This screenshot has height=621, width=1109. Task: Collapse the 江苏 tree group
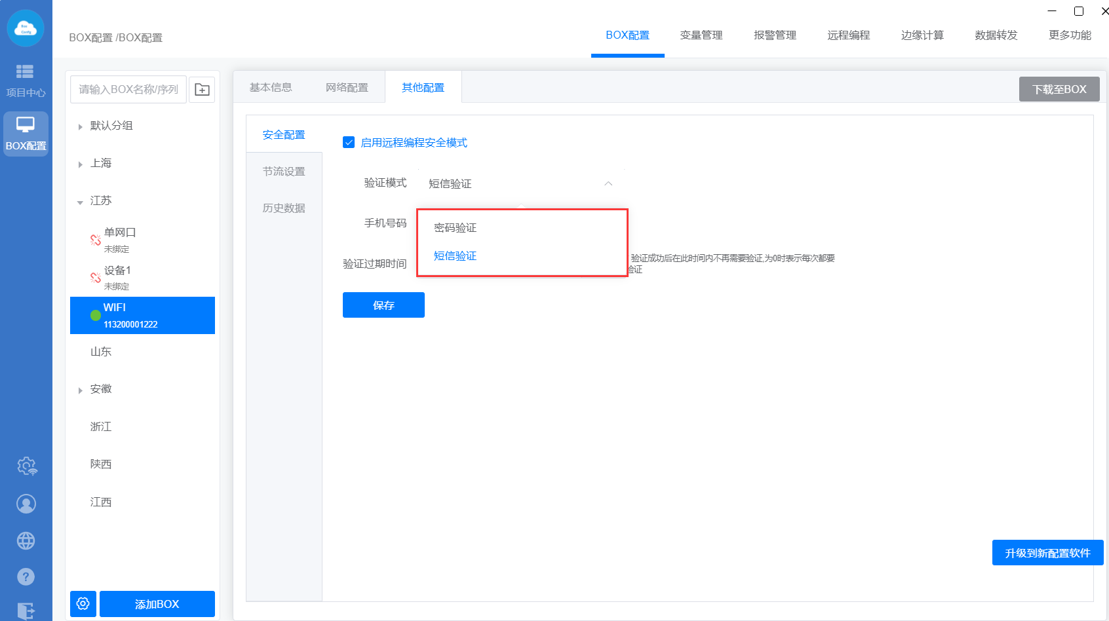tap(80, 202)
